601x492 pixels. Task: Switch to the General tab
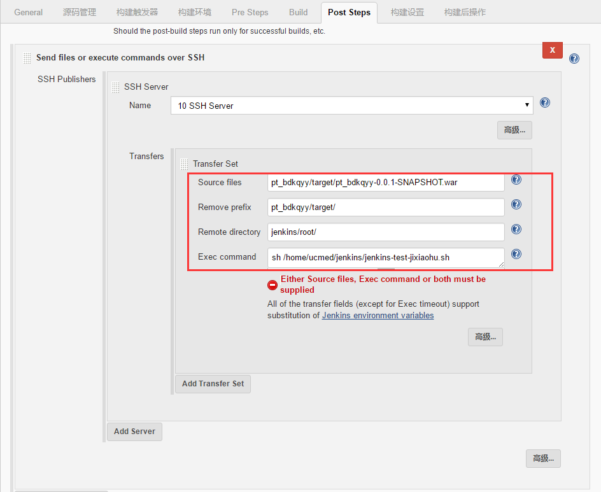pos(29,12)
